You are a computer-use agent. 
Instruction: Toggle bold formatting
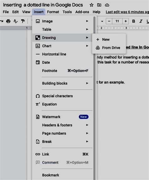134,21
